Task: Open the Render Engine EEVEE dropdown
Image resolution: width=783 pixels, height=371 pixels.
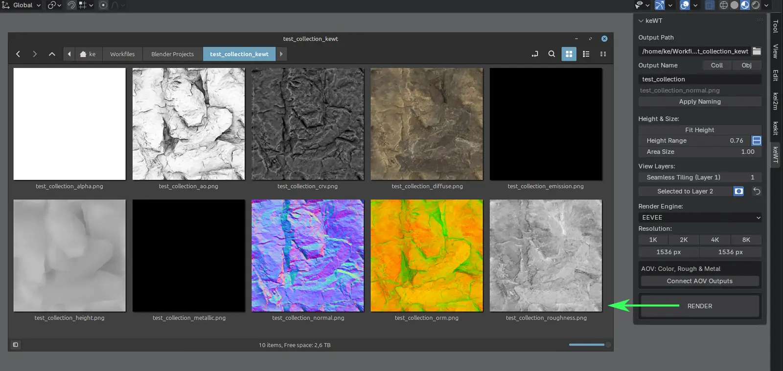Action: [x=700, y=218]
